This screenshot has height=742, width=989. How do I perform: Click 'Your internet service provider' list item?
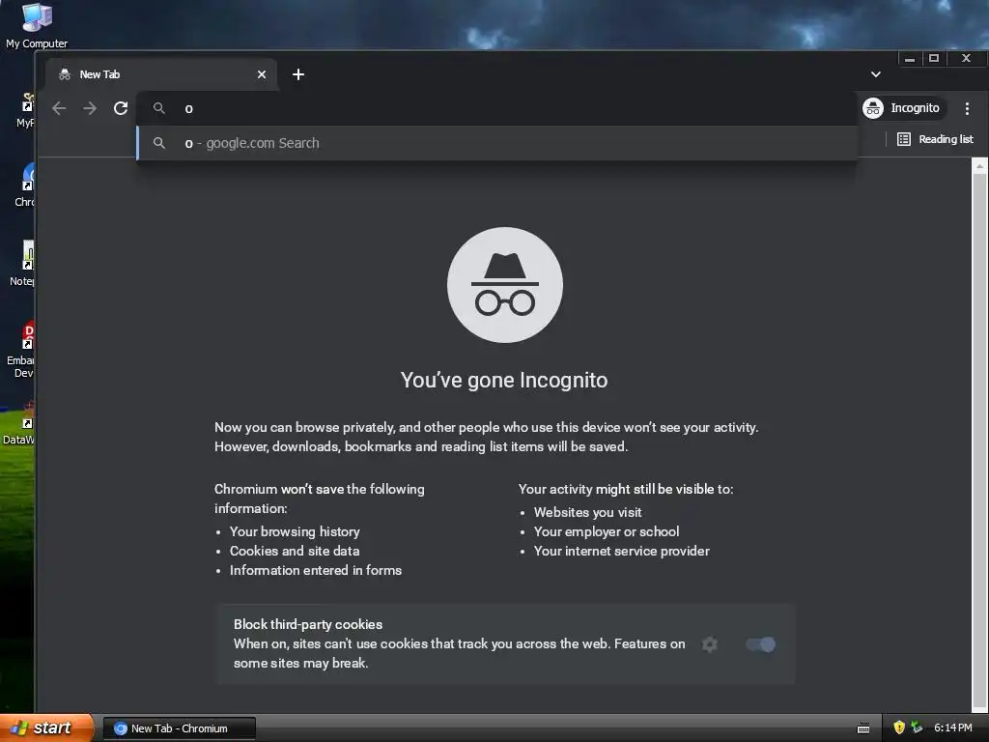click(x=622, y=551)
